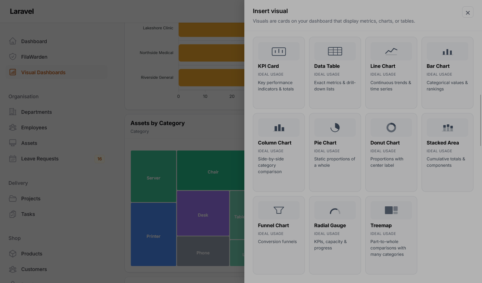This screenshot has height=283, width=482.
Task: Click 'Proportions with center label' text
Action: 387,162
